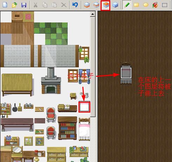Click the bed placed on the map
Screen dimensions: 172x162
pyautogui.click(x=126, y=73)
